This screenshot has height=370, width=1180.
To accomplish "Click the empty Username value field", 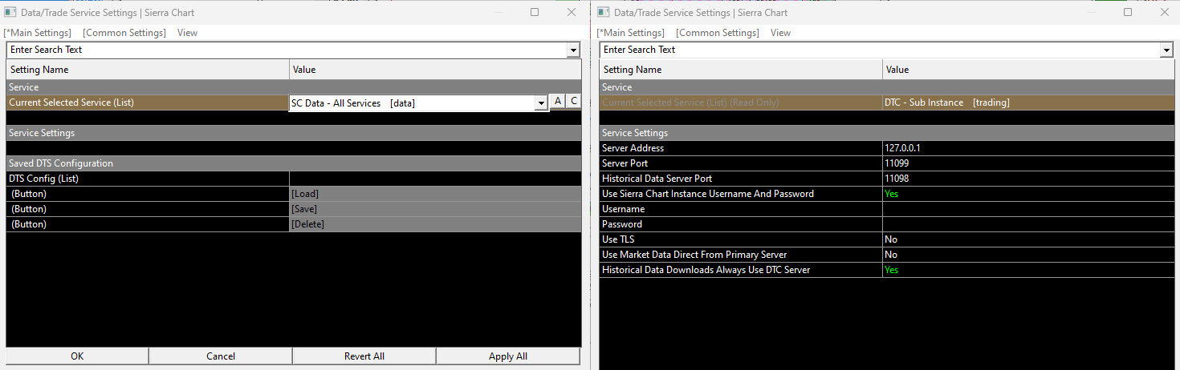I will click(x=1028, y=209).
